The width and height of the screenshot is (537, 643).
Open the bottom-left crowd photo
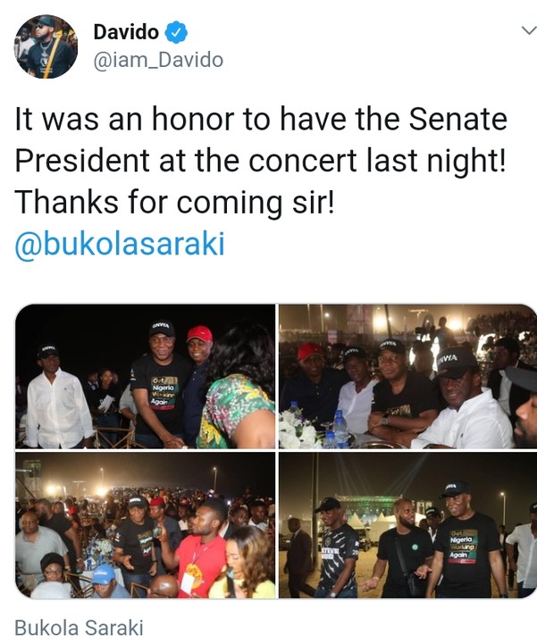click(145, 524)
